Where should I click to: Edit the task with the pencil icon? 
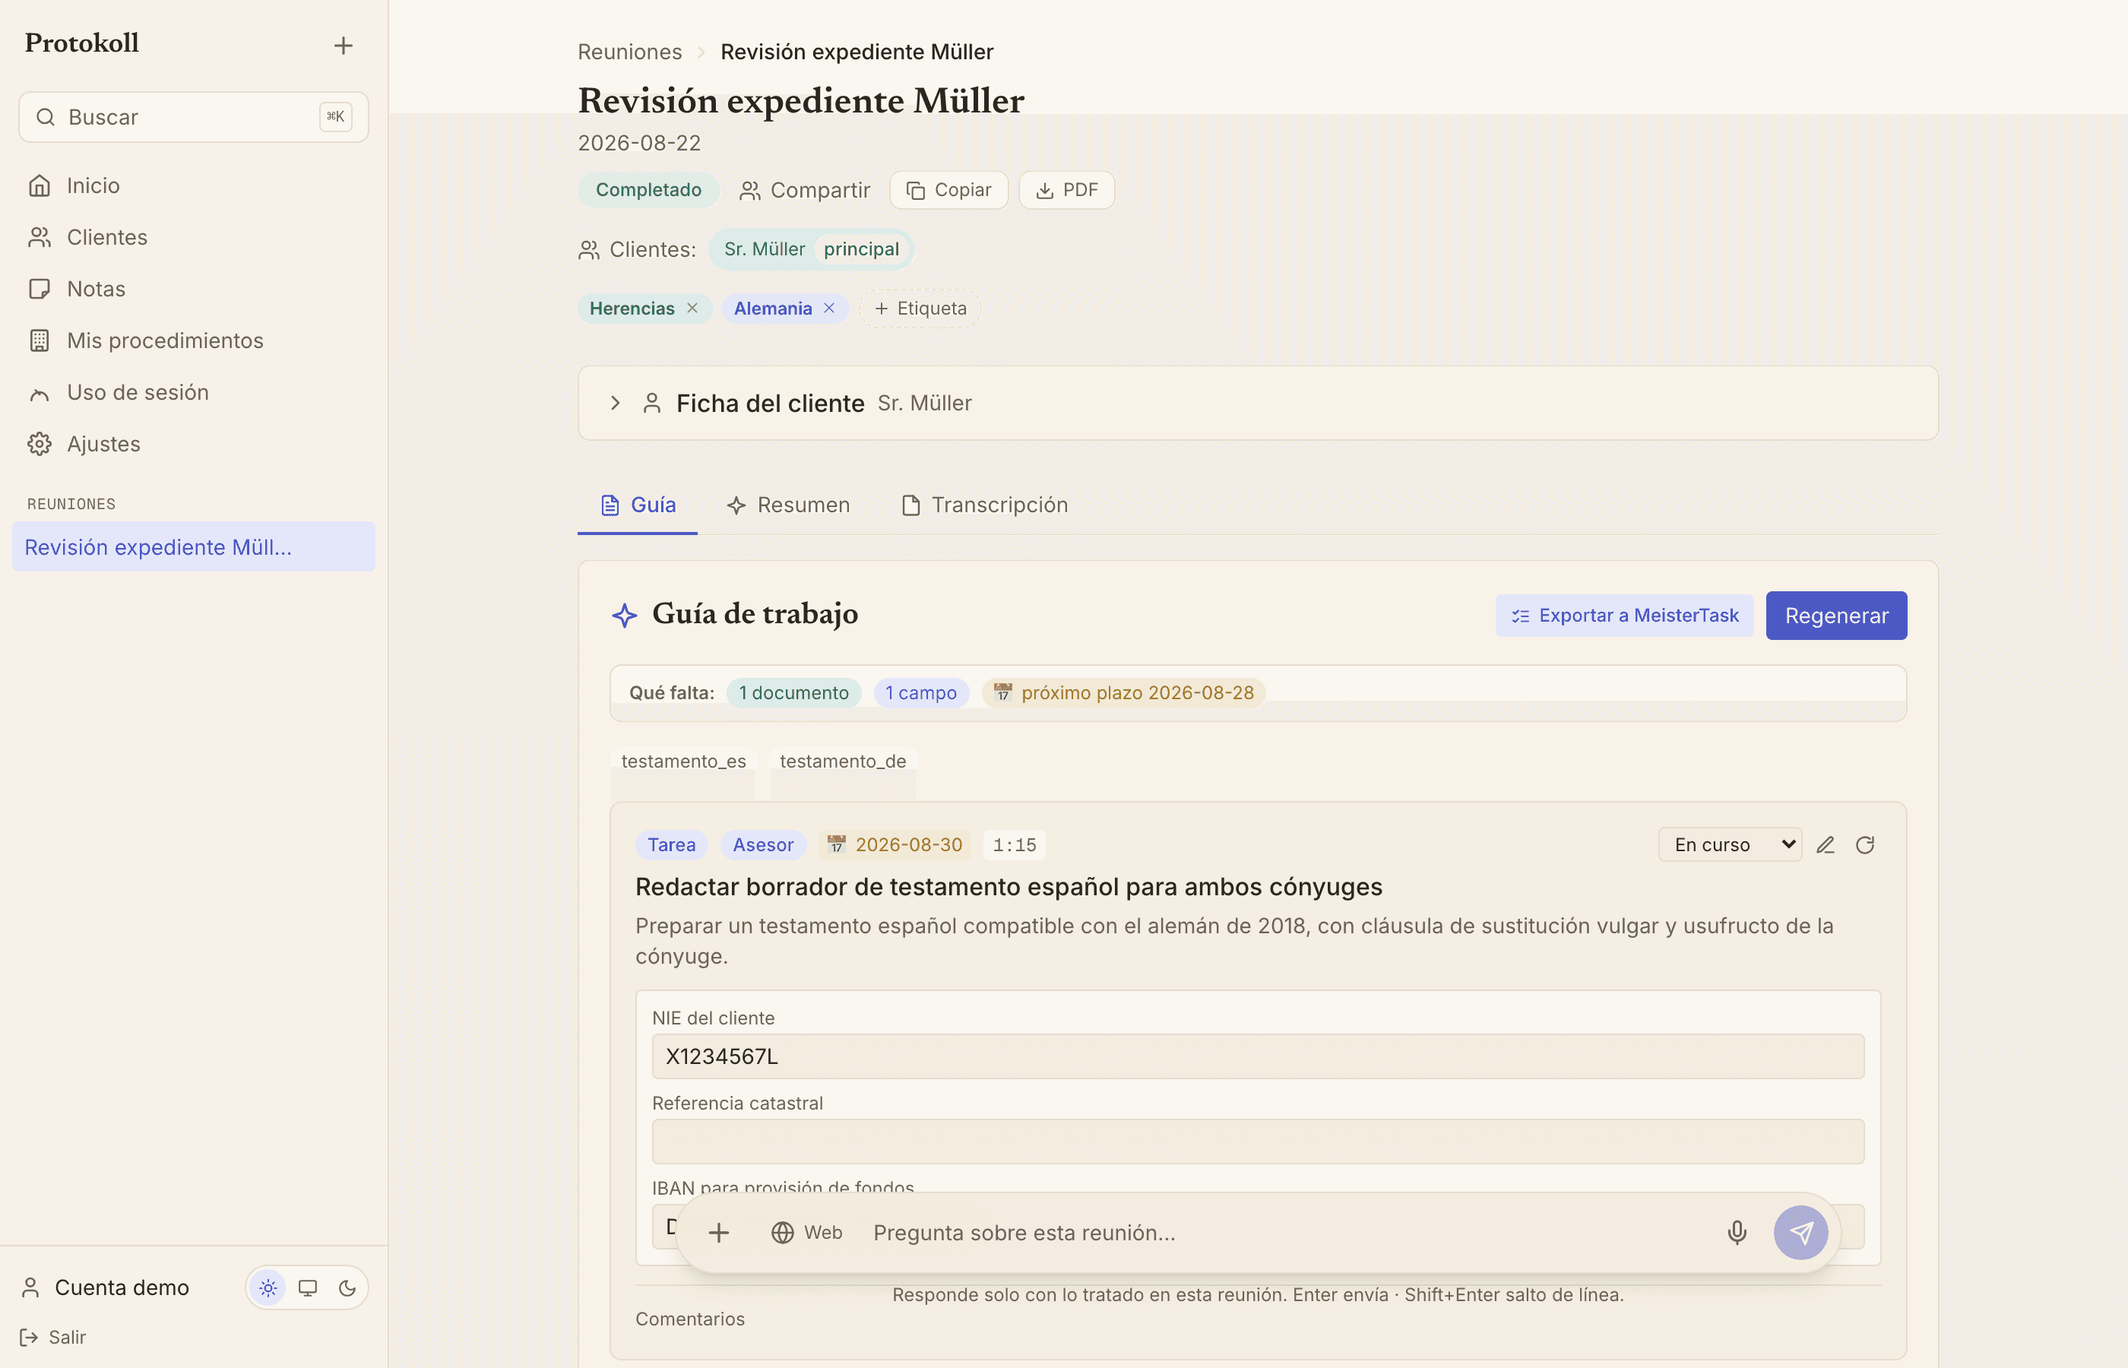[1826, 845]
